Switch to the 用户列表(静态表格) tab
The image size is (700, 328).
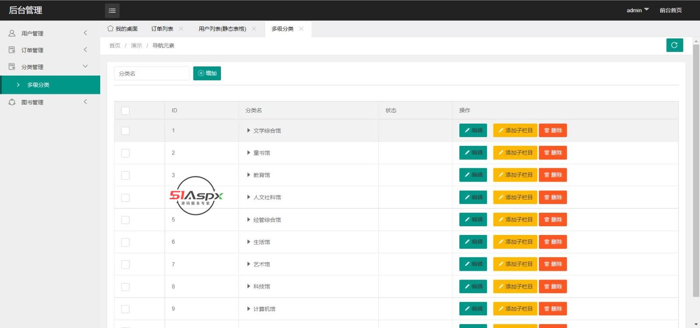click(222, 29)
